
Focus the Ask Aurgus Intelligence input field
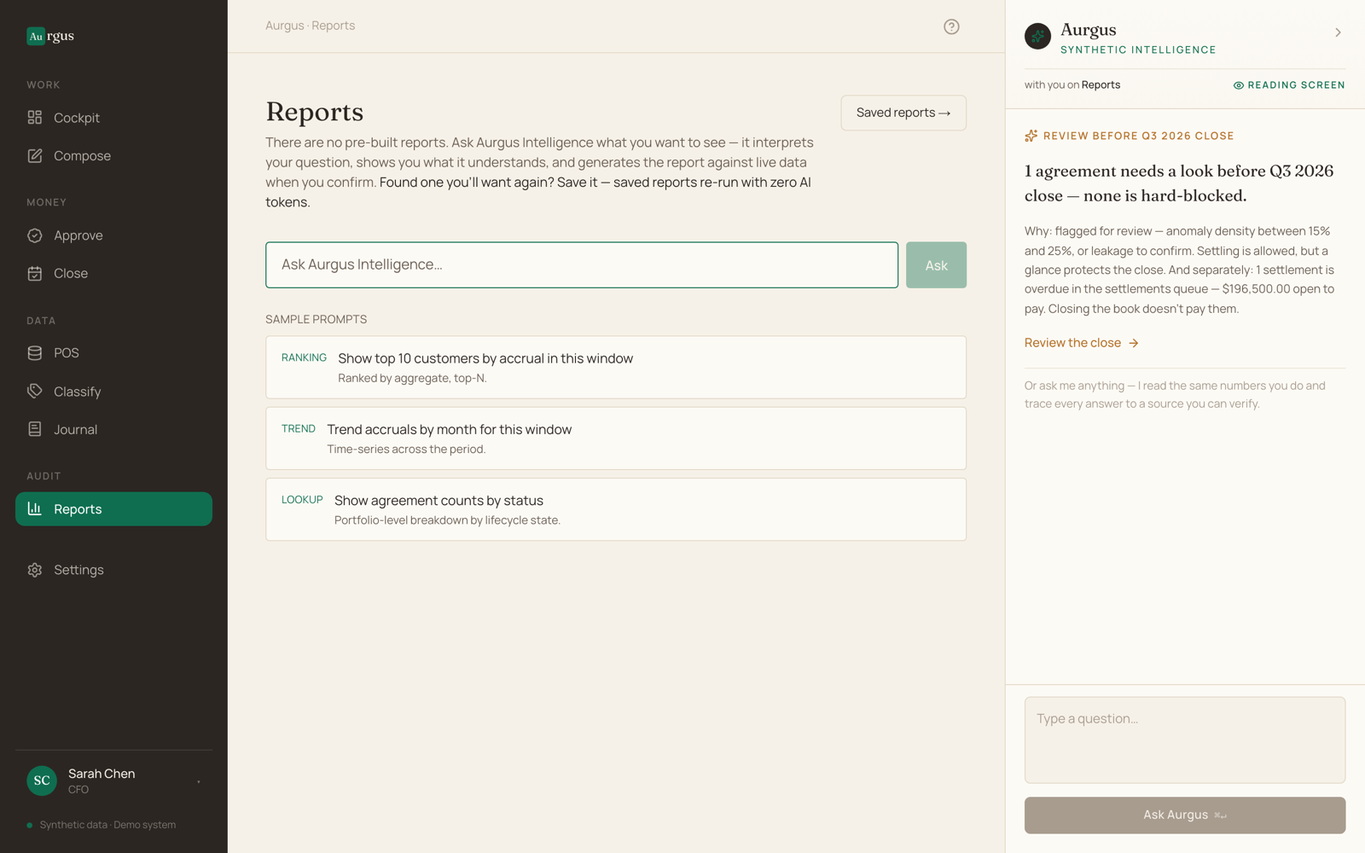click(x=582, y=265)
